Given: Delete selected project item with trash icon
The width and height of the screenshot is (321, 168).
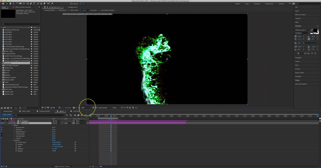Looking at the screenshot, I should click(20, 108).
